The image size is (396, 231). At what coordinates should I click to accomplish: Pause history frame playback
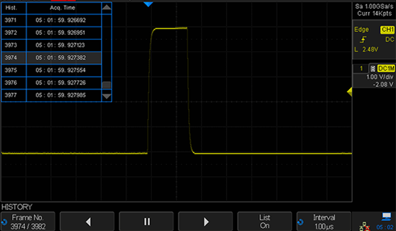[146, 221]
